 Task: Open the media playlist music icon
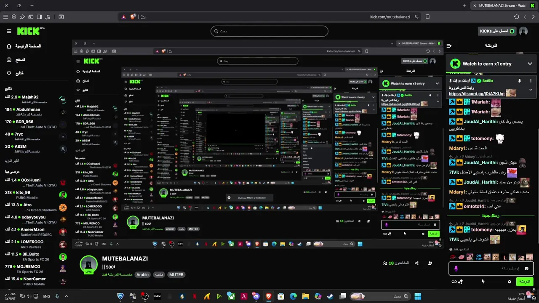pyautogui.click(x=48, y=17)
